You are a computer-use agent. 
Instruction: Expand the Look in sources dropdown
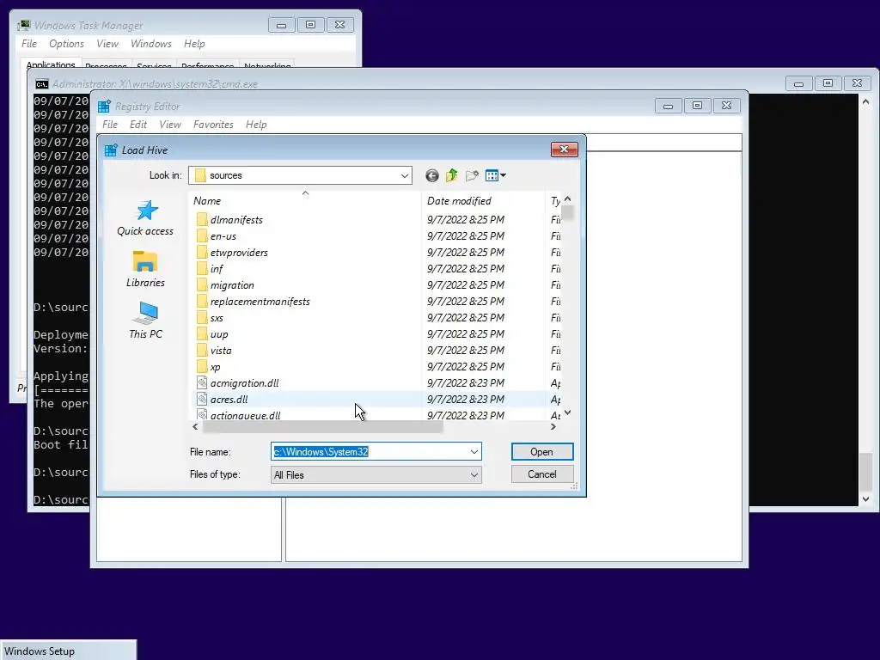[x=404, y=175]
